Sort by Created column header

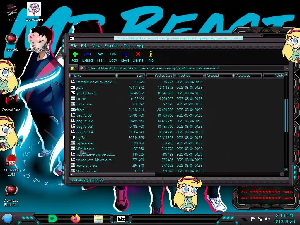click(219, 76)
